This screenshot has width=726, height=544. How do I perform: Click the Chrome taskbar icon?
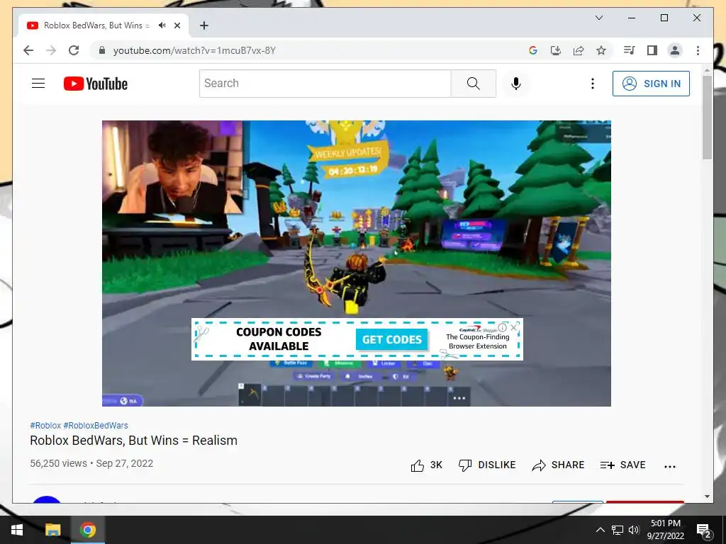tap(87, 530)
